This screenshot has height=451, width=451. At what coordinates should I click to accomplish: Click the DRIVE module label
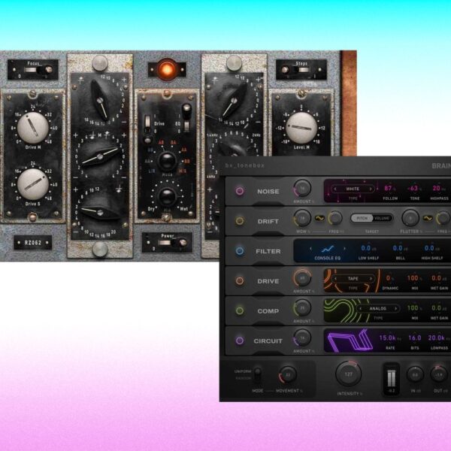coord(268,281)
